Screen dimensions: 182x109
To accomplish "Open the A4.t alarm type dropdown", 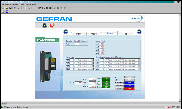I will pos(93,69).
